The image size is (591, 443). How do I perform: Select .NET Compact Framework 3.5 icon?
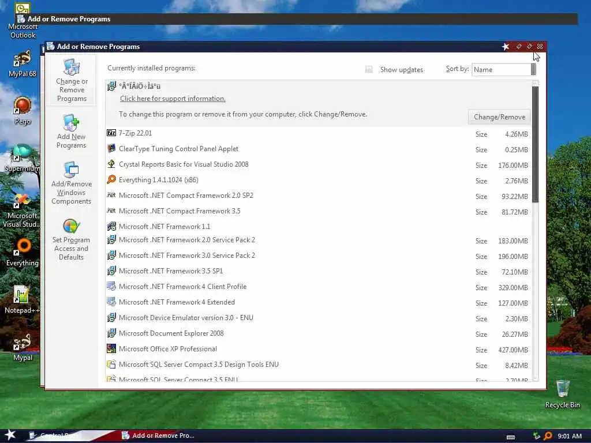(x=111, y=211)
